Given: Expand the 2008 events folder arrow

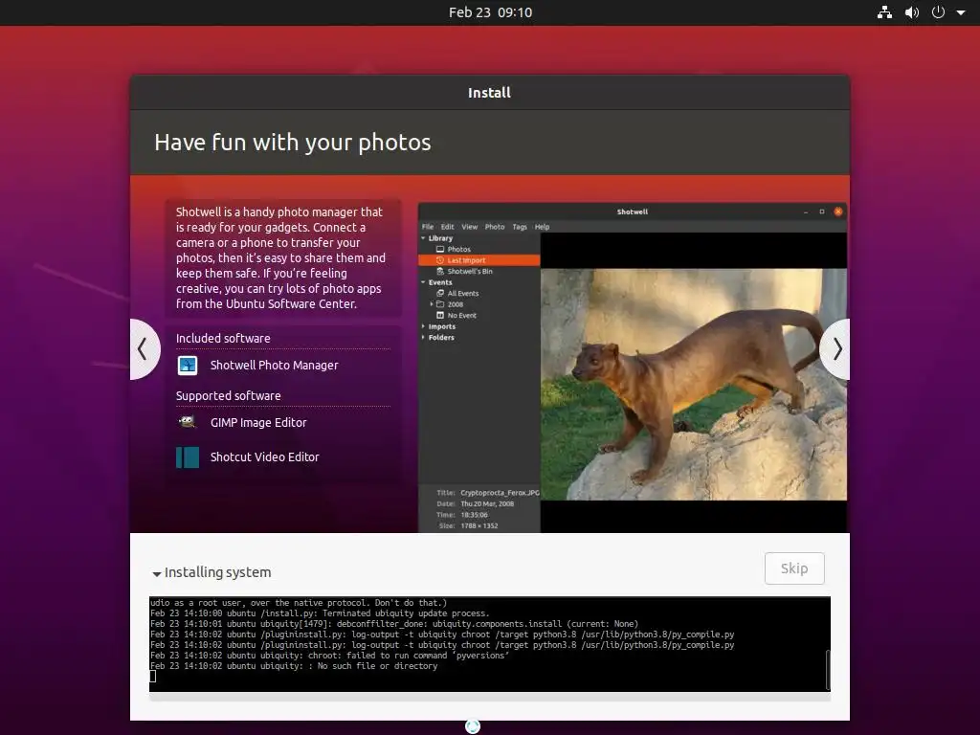Looking at the screenshot, I should pyautogui.click(x=432, y=304).
